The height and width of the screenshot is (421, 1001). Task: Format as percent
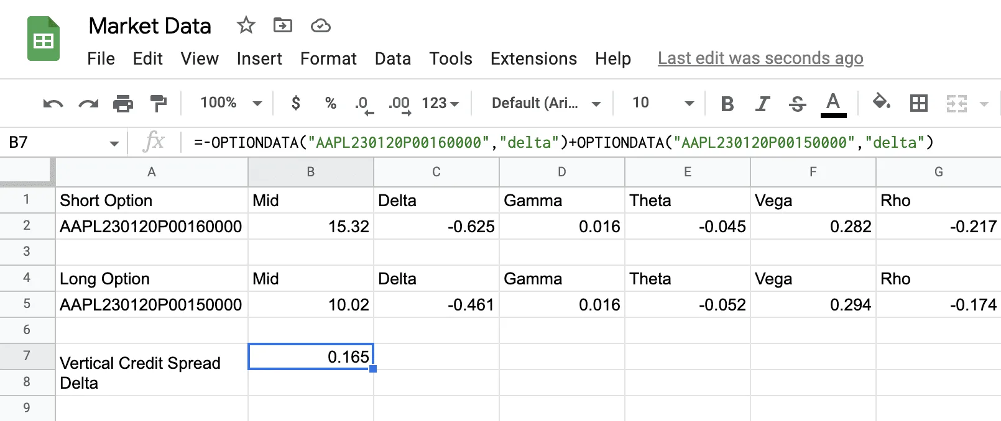(x=331, y=103)
